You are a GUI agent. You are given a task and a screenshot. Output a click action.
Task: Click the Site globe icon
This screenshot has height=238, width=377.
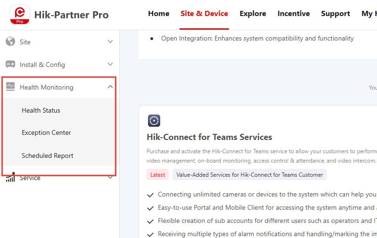(10, 41)
